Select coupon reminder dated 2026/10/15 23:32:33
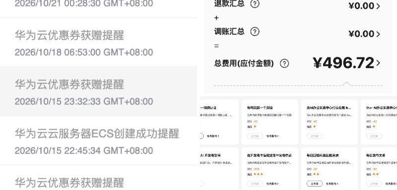 (x=98, y=91)
